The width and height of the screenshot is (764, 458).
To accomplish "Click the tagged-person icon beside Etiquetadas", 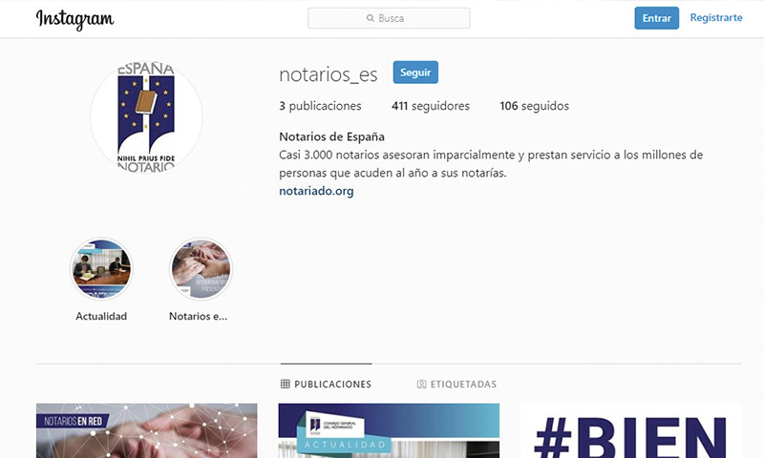I will point(421,384).
